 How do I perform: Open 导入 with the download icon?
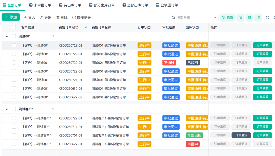tap(29, 18)
